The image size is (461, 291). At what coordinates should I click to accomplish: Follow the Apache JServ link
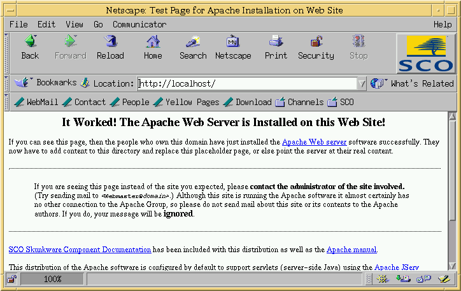point(396,267)
